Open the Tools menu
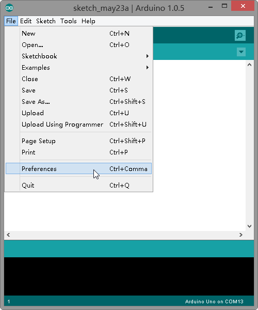 coord(68,21)
